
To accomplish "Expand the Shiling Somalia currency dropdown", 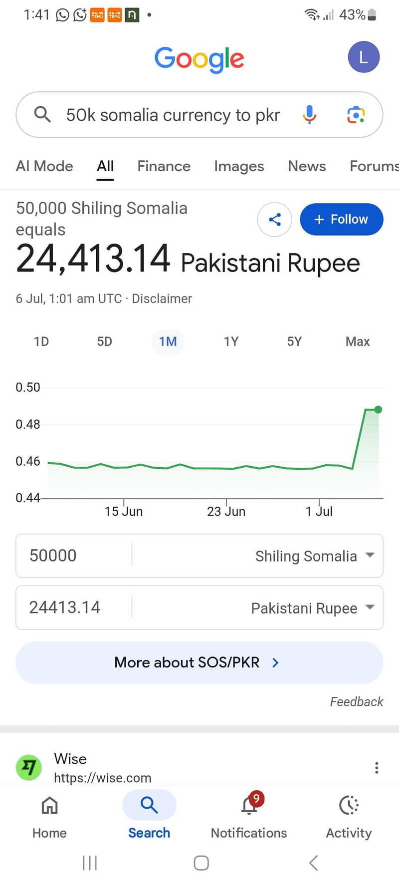I will point(314,556).
